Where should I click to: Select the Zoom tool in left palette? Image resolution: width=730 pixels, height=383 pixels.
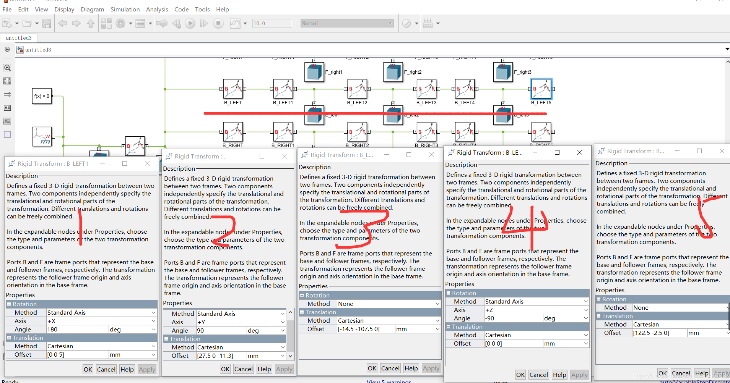(x=7, y=68)
